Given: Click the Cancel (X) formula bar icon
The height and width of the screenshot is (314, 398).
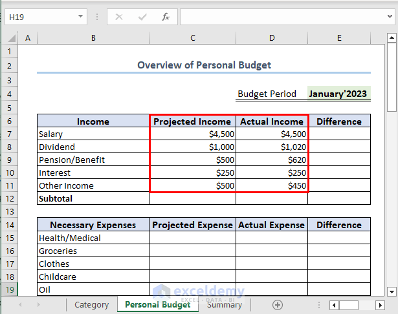Looking at the screenshot, I should point(119,17).
